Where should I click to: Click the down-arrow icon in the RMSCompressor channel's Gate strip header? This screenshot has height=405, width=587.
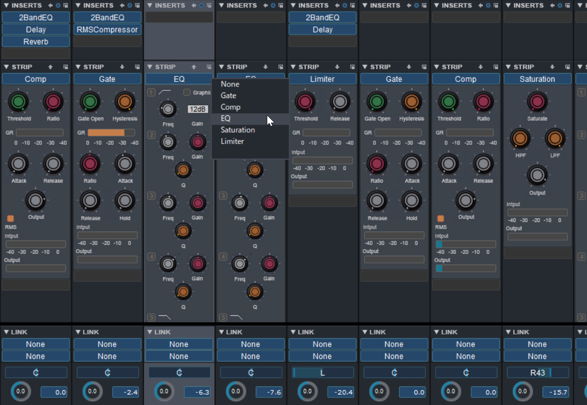coord(122,67)
